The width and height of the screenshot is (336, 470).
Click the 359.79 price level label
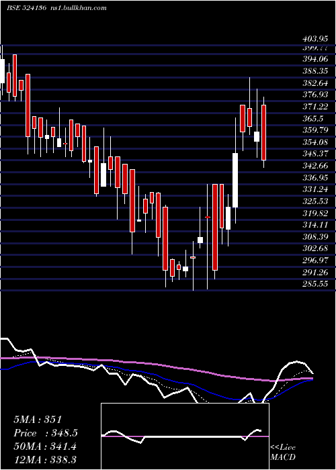(x=315, y=130)
